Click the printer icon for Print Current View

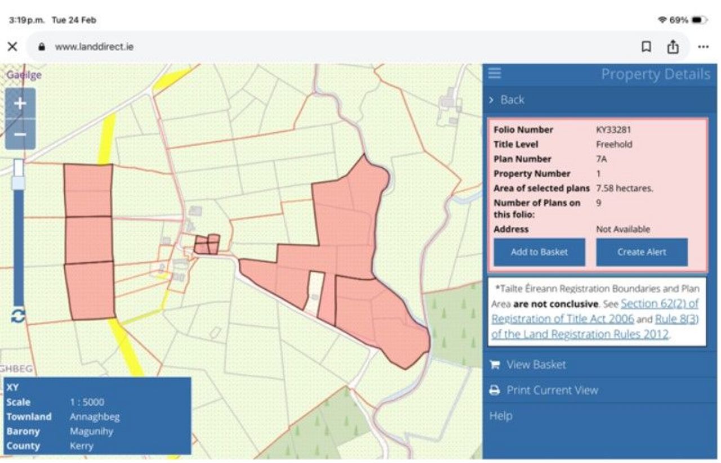coord(495,390)
